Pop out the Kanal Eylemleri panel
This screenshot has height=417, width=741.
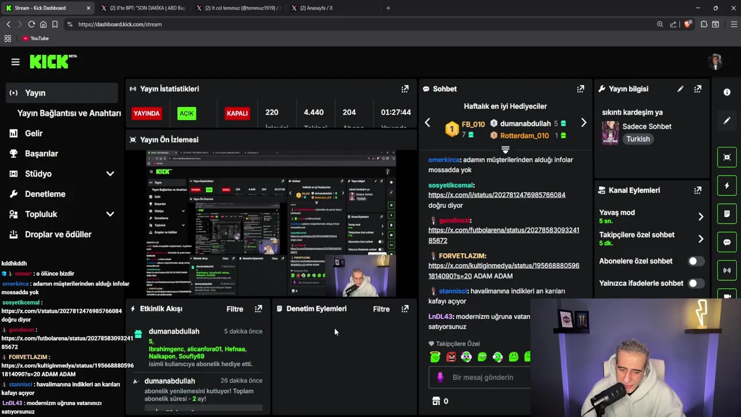click(698, 190)
